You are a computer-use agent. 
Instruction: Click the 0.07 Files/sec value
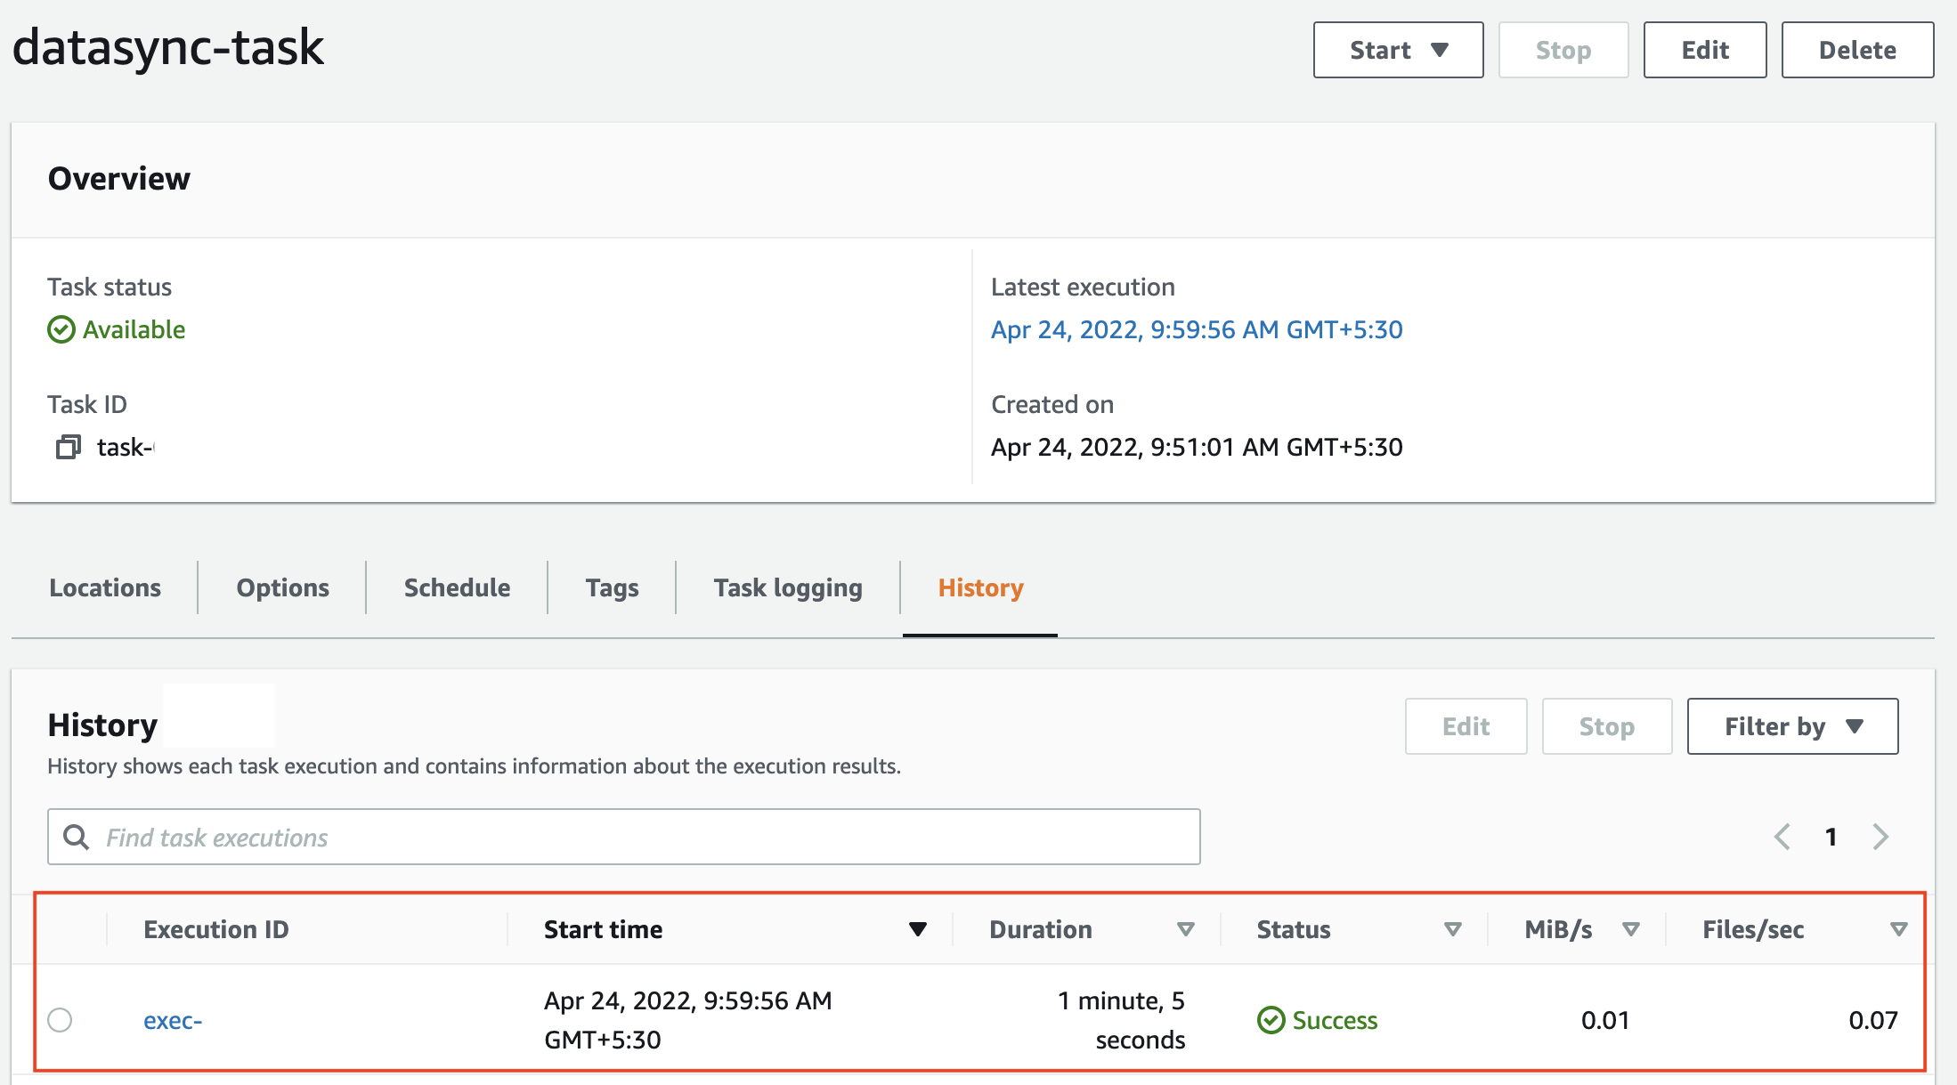click(x=1873, y=1020)
